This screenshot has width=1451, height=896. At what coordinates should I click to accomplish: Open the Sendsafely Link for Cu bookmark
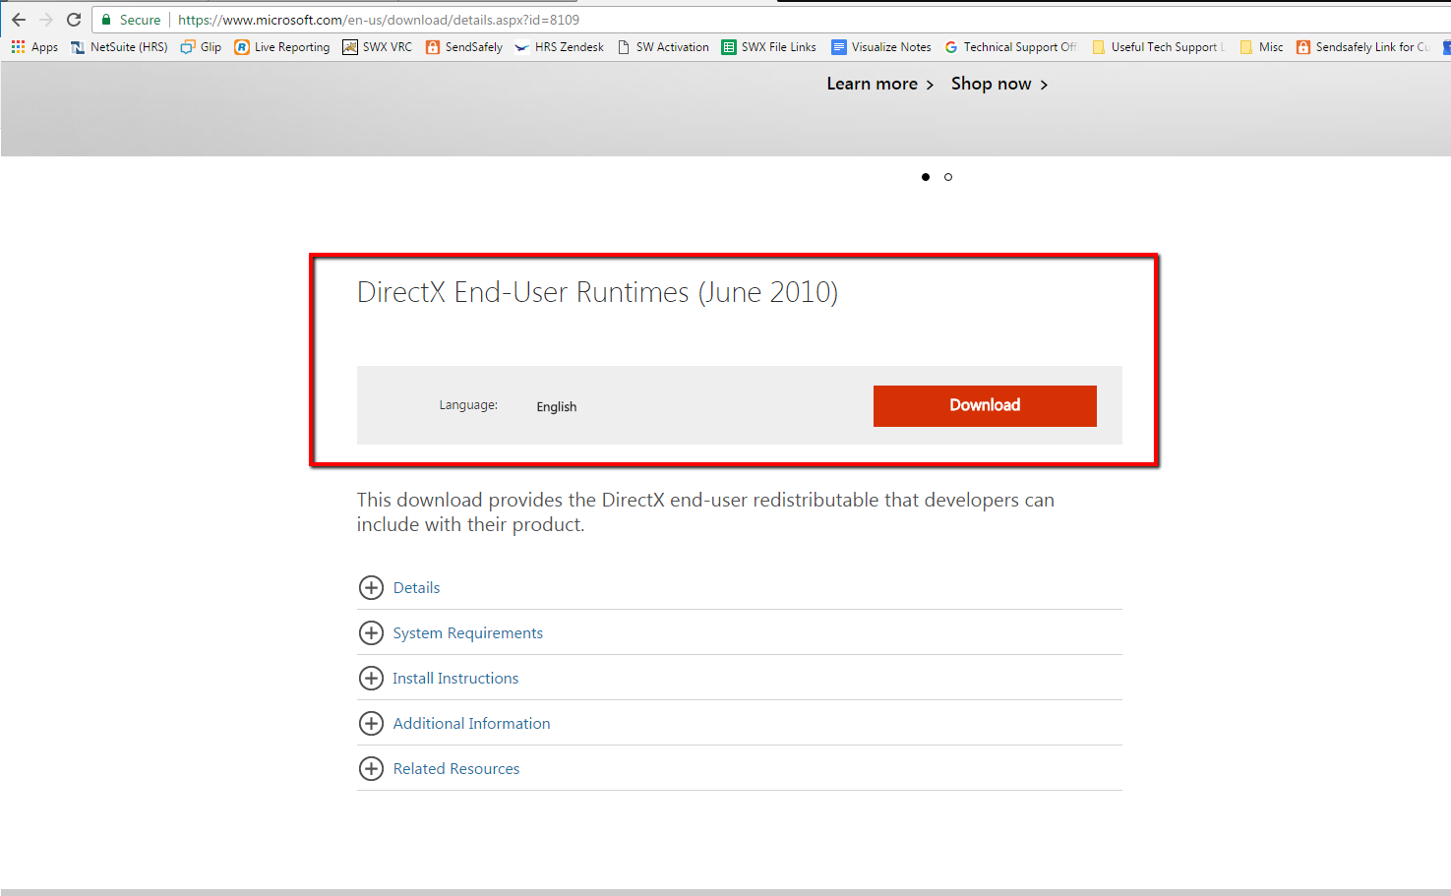tap(1362, 46)
